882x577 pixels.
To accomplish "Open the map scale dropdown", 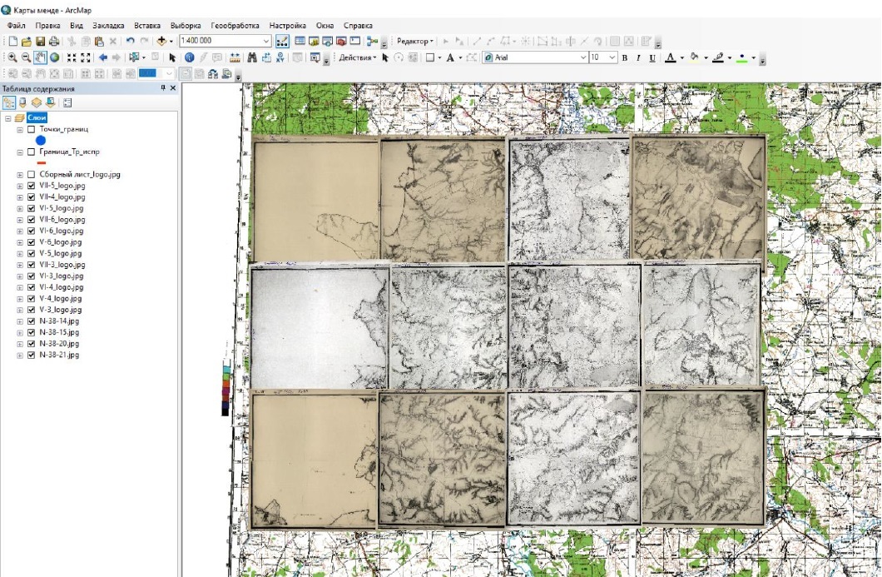I will (x=266, y=41).
